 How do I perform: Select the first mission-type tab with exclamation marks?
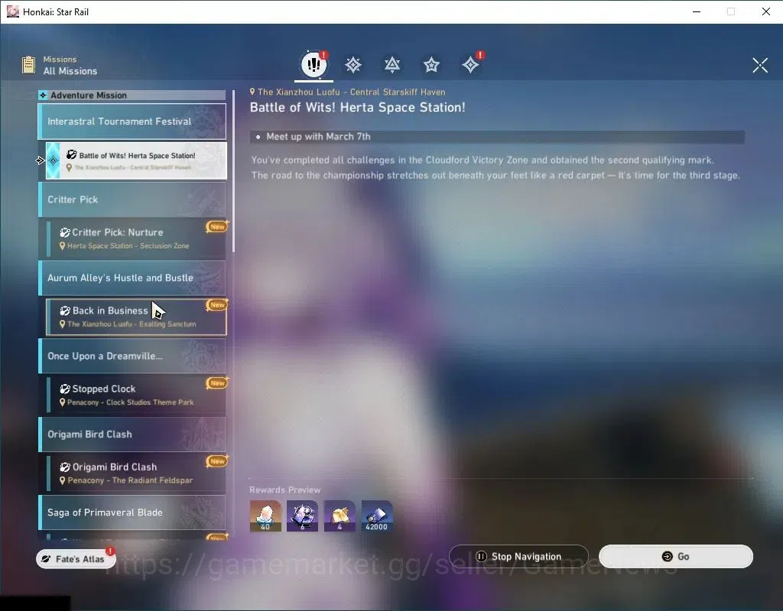tap(314, 64)
